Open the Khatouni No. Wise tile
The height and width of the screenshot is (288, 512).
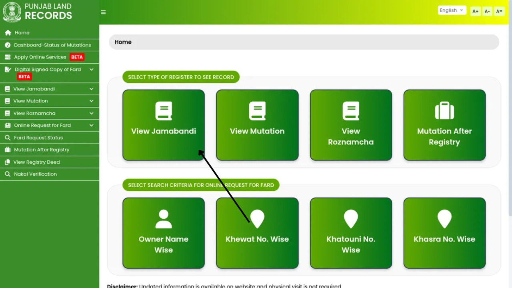351,233
